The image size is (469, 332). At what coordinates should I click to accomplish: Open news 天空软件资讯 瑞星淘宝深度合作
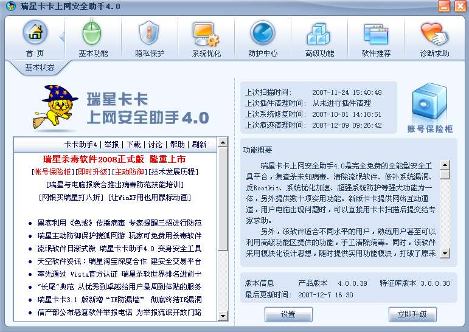[119, 261]
